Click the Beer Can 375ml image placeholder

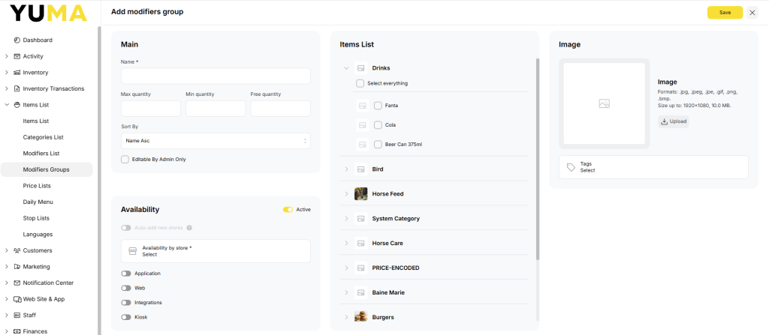(363, 145)
